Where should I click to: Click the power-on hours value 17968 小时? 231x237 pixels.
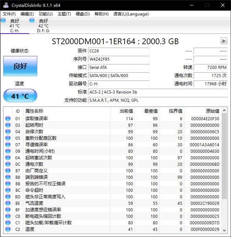click(210, 84)
